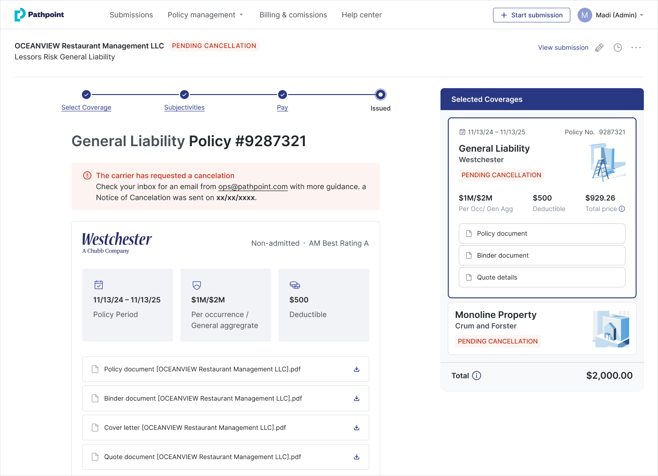Viewport: 658px width, 476px height.
Task: Download the Binder document PDF
Action: [x=356, y=398]
